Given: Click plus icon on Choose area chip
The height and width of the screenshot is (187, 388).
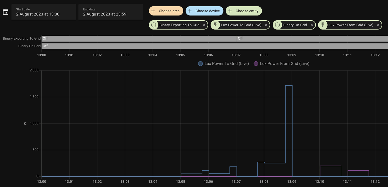Looking at the screenshot, I should tap(153, 11).
